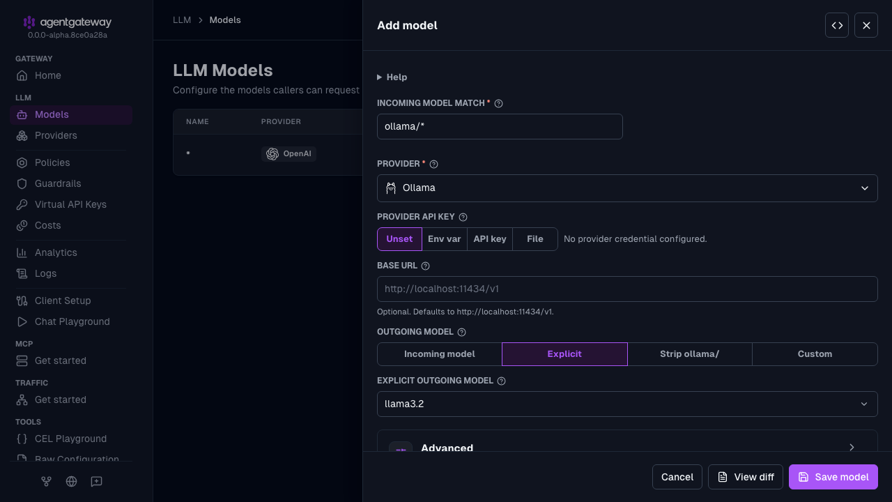
Task: Click help icon beside Incoming Model Match
Action: pos(498,103)
